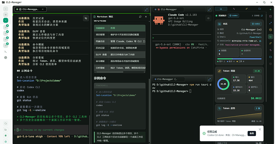Image resolution: width=275 pixels, height=144 pixels.
Task: Click the feat/native-provider-management branch name
Action: (243, 45)
